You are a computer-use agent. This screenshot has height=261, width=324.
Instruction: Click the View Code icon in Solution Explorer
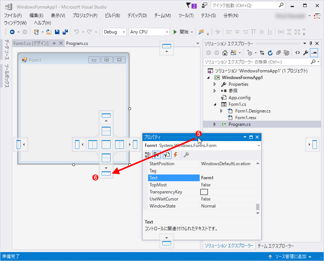click(298, 53)
